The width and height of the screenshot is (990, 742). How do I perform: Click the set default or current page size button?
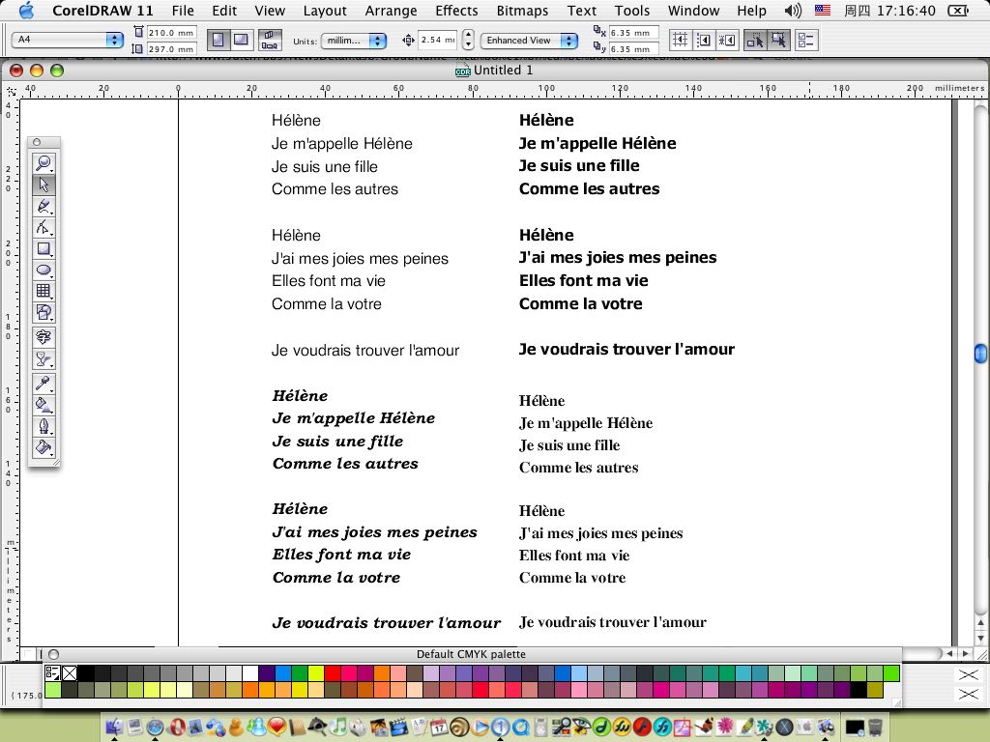coord(270,40)
